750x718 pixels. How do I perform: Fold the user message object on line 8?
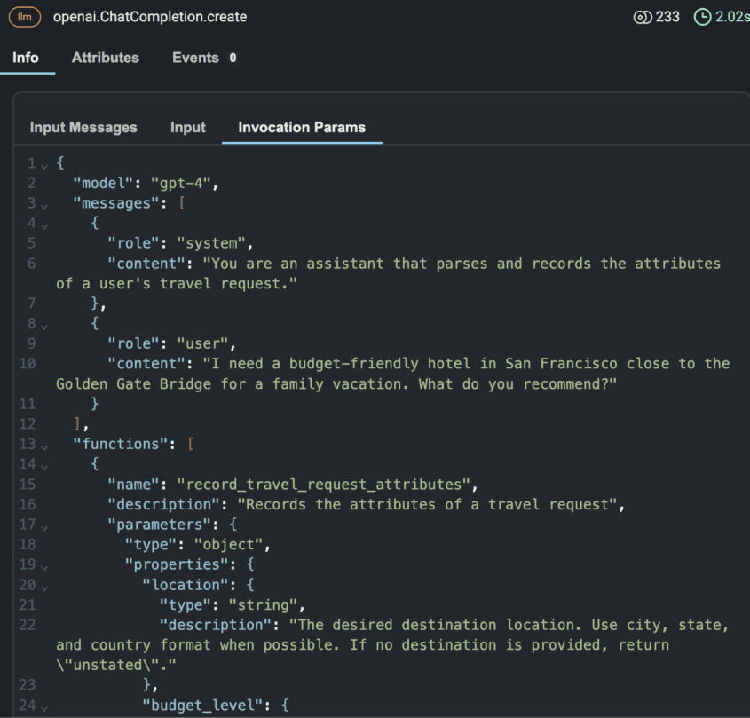tap(43, 324)
